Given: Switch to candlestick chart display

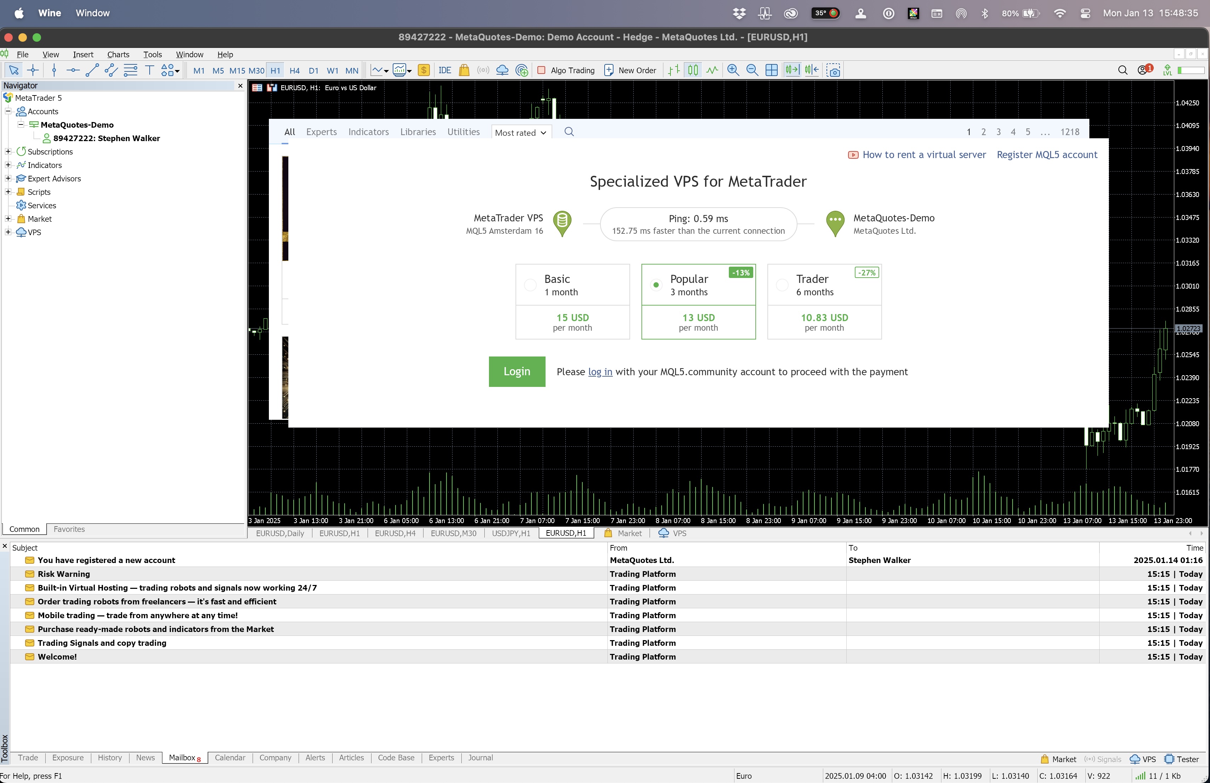Looking at the screenshot, I should [x=692, y=70].
